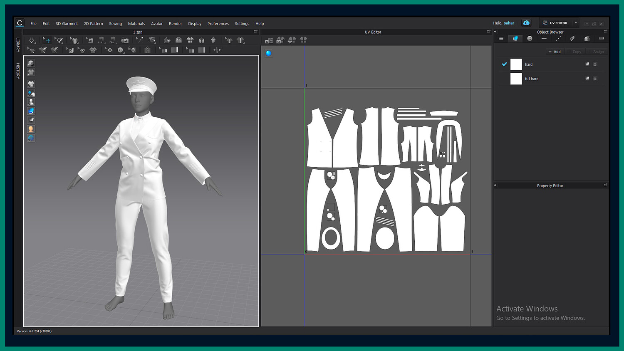
Task: Start the Simulate tool in the 3D toolbar
Action: (32, 40)
